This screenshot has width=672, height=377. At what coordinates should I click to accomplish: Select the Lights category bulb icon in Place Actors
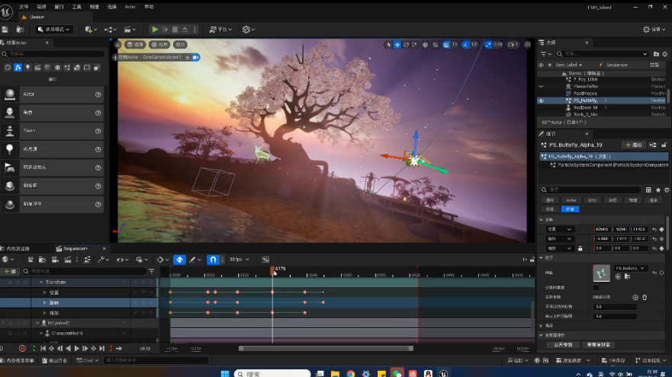tap(28, 68)
